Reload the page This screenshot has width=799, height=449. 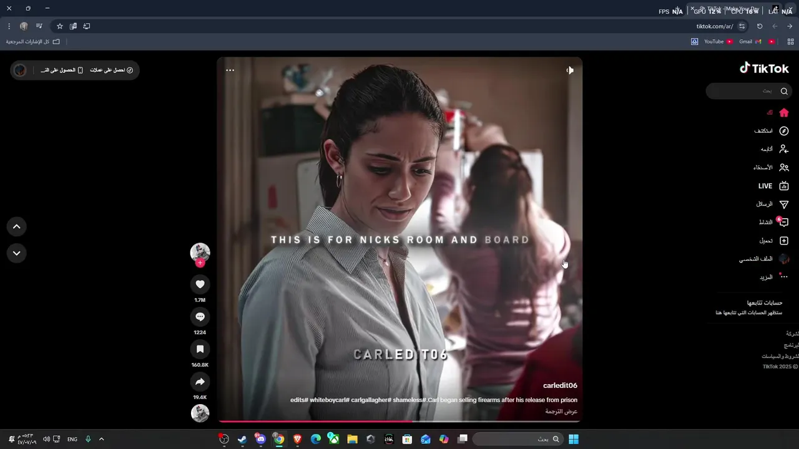[760, 26]
